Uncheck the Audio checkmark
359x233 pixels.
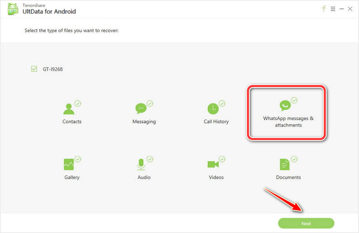coord(150,159)
